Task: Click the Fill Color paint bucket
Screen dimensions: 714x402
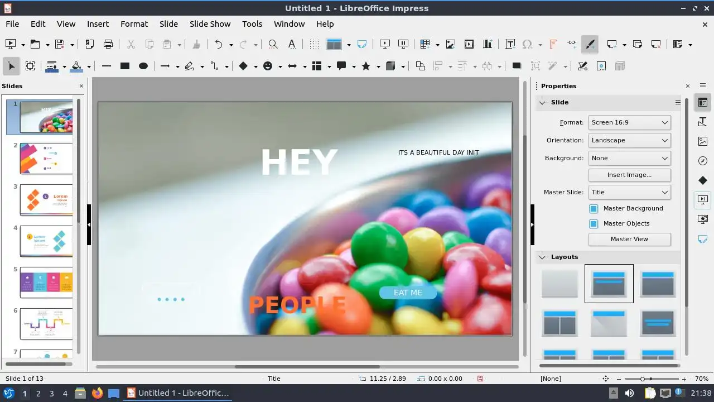Action: tap(76, 66)
